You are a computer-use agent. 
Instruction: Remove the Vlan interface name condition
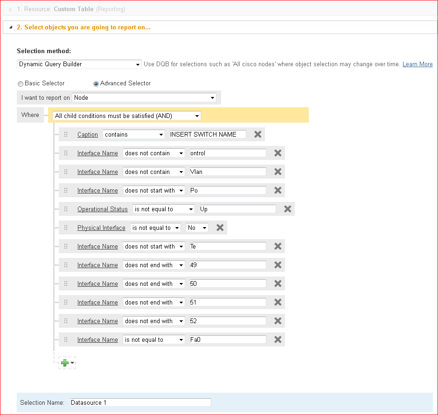(278, 172)
